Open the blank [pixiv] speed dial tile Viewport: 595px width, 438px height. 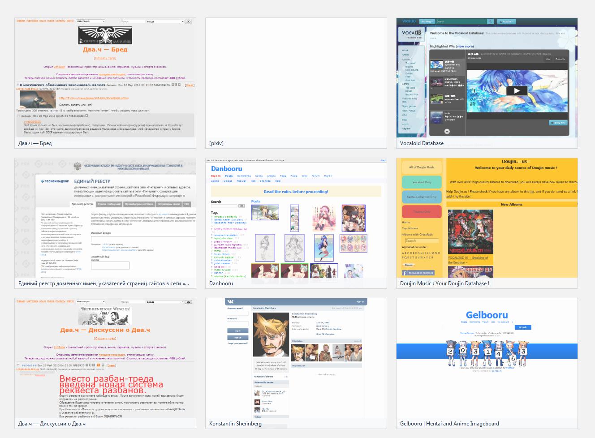click(296, 83)
